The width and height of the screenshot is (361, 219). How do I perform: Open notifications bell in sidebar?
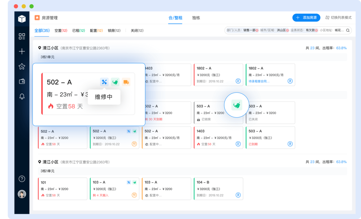pos(22,96)
